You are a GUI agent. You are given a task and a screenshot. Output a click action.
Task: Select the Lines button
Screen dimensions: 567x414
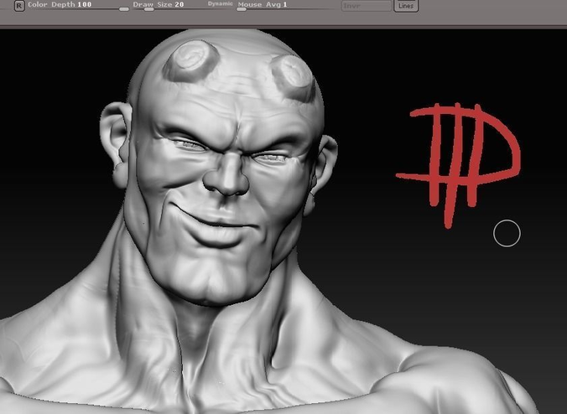click(406, 6)
